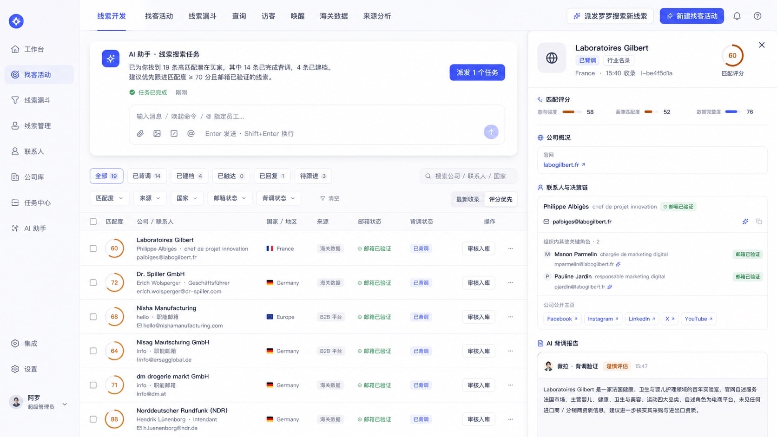Image resolution: width=777 pixels, height=437 pixels.
Task: Filter list by the 已背调 14 tab
Action: 147,176
